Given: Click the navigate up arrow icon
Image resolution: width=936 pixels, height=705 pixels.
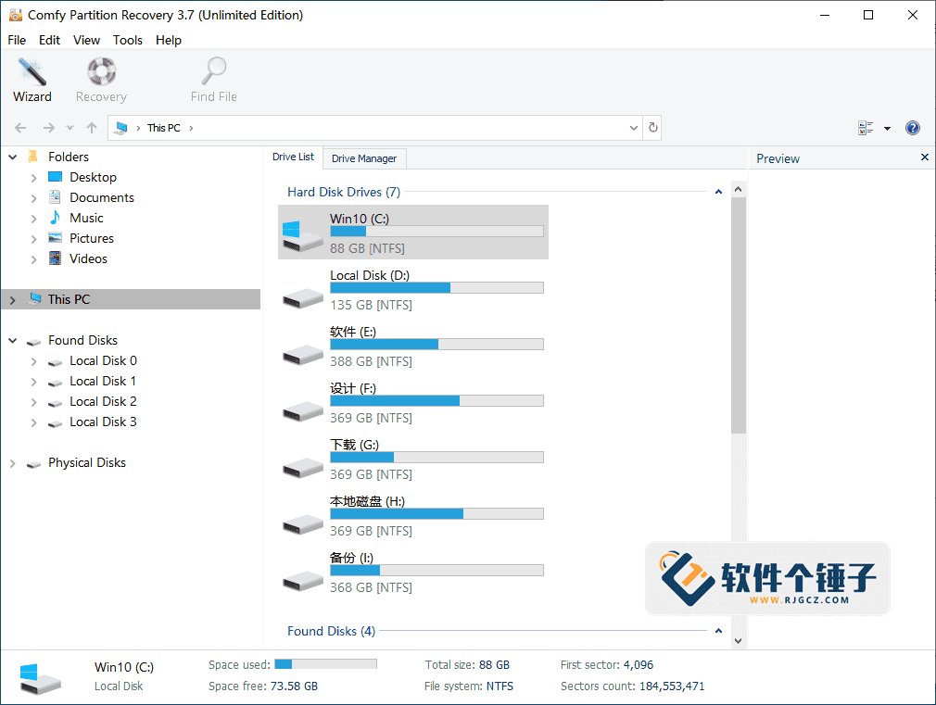Looking at the screenshot, I should tap(90, 128).
